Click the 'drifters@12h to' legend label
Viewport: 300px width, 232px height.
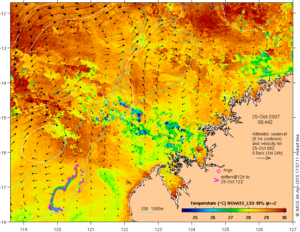(x=235, y=177)
